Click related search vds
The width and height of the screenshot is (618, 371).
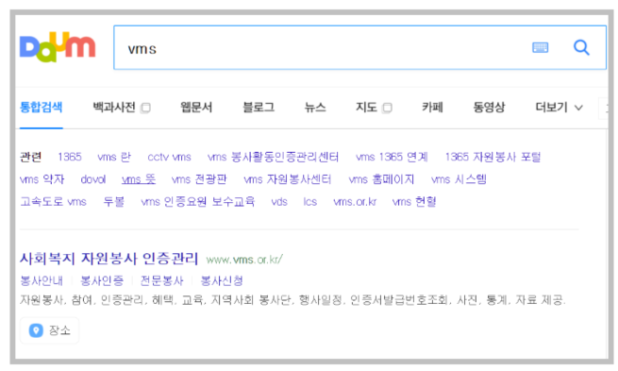click(x=279, y=202)
